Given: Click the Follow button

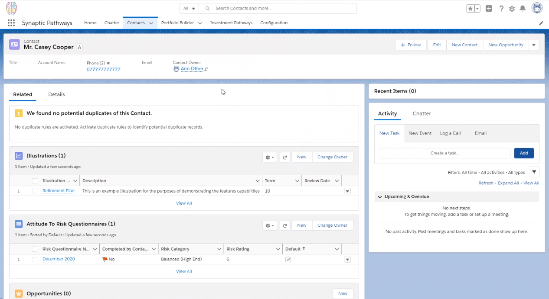Looking at the screenshot, I should pos(411,45).
